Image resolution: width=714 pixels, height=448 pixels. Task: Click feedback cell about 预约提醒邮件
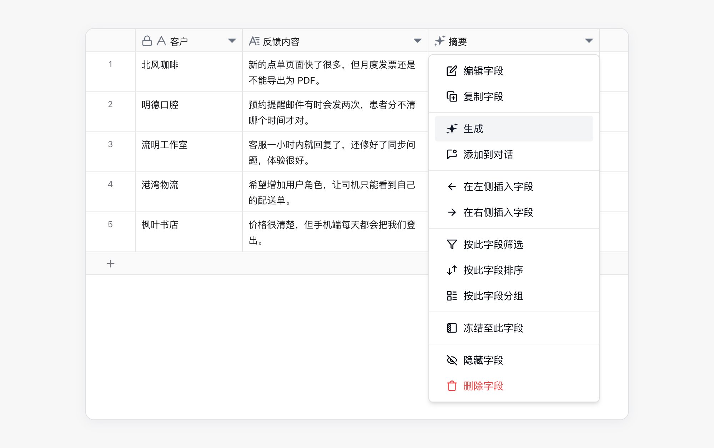tap(335, 112)
